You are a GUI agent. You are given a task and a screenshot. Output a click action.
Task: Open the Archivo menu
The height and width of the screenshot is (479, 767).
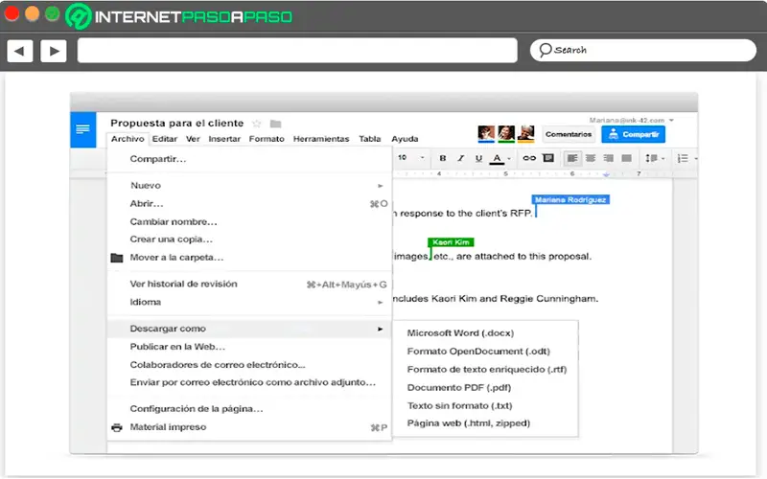128,139
